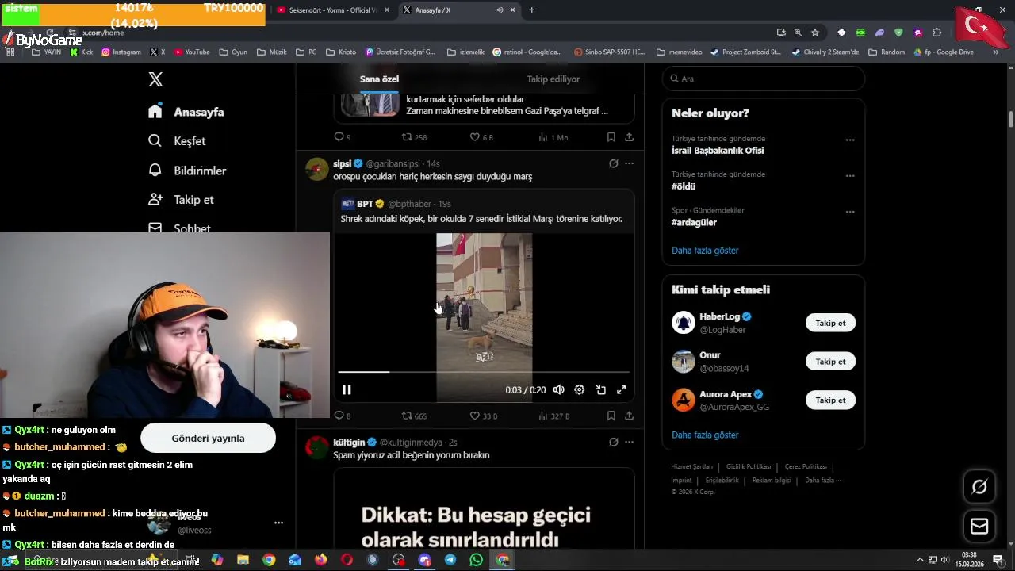
Task: Open HaberLog profile avatar
Action: pyautogui.click(x=684, y=323)
